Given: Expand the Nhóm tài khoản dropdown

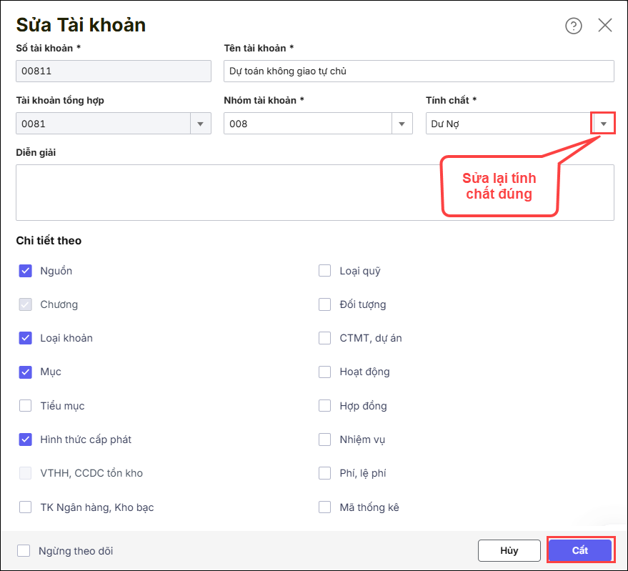Looking at the screenshot, I should tap(402, 124).
